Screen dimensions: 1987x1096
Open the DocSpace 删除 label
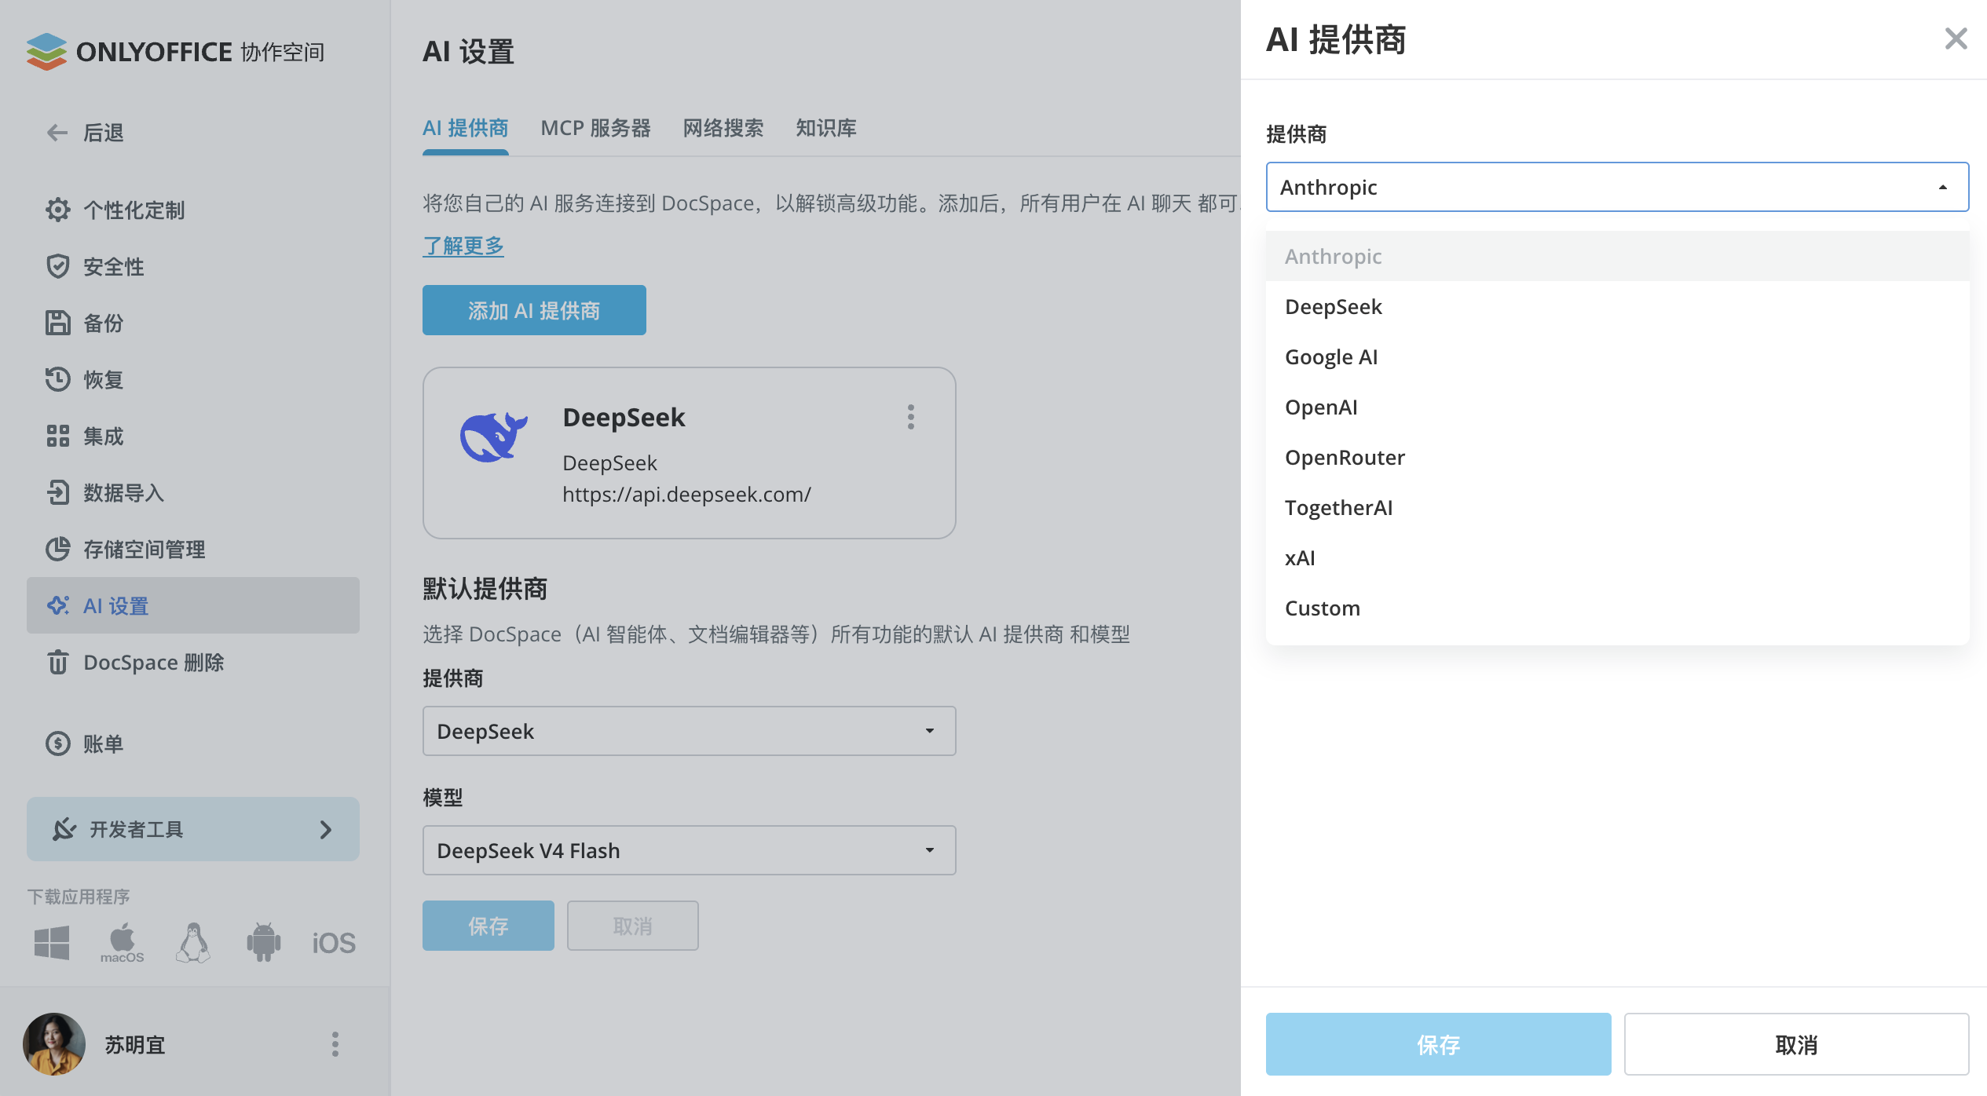(154, 662)
